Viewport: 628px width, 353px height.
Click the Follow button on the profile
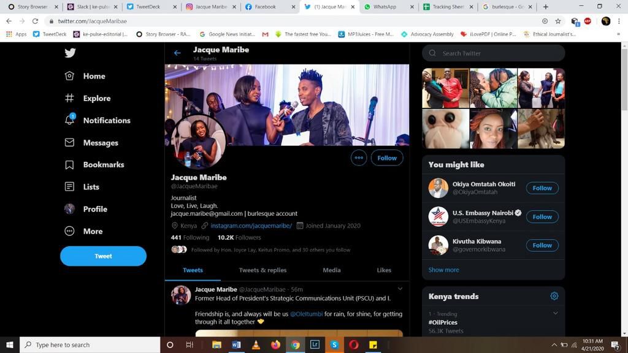(386, 158)
